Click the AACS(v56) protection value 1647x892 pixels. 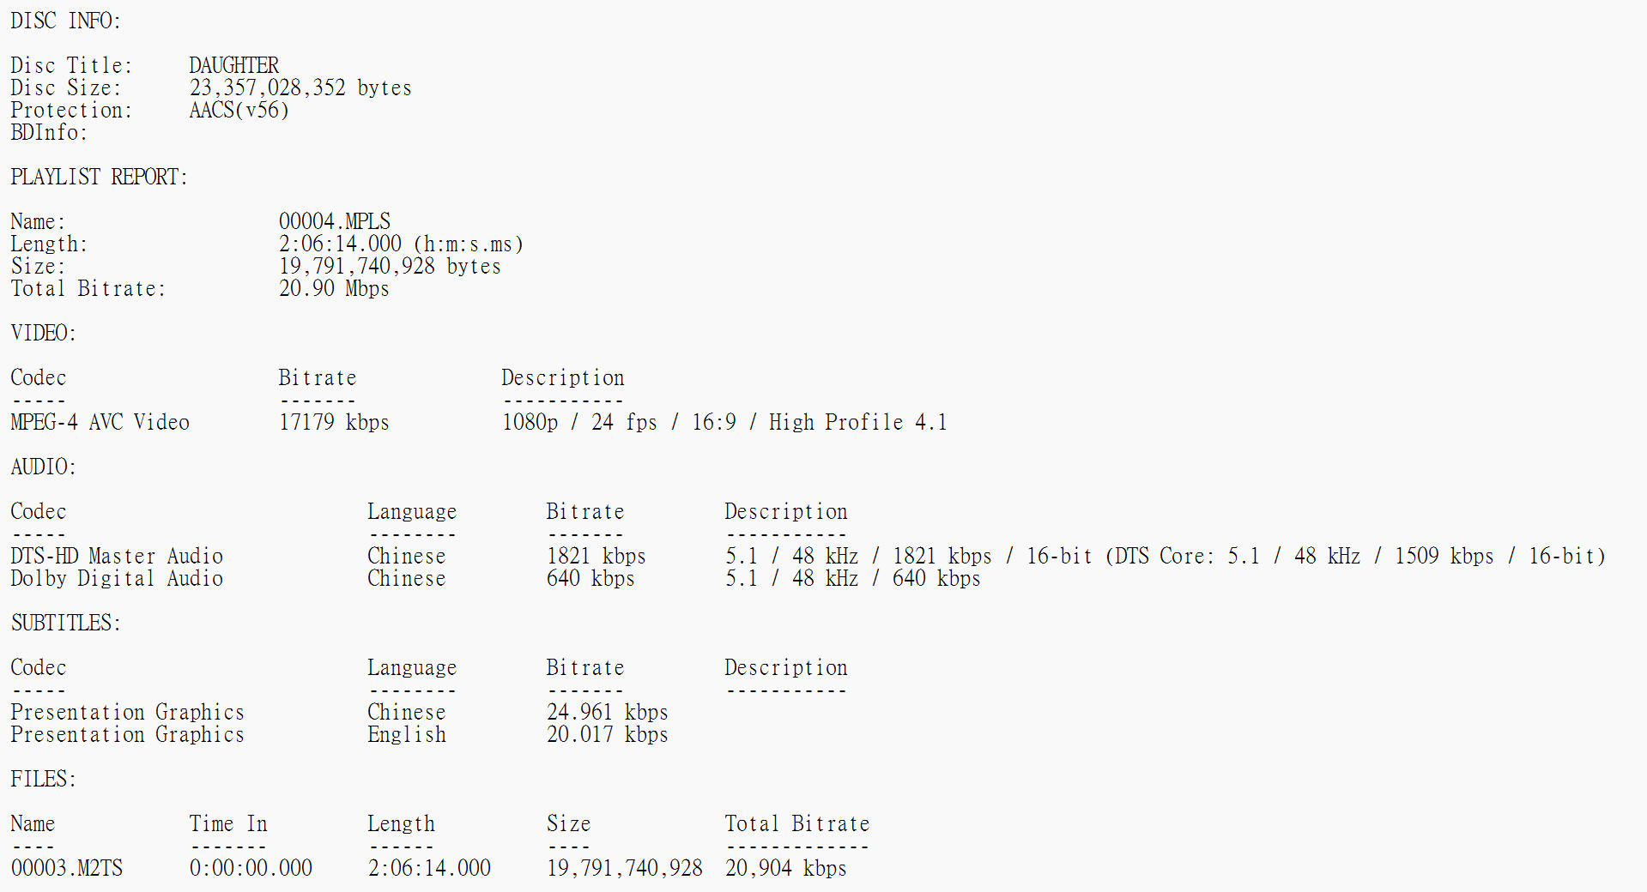pyautogui.click(x=239, y=111)
